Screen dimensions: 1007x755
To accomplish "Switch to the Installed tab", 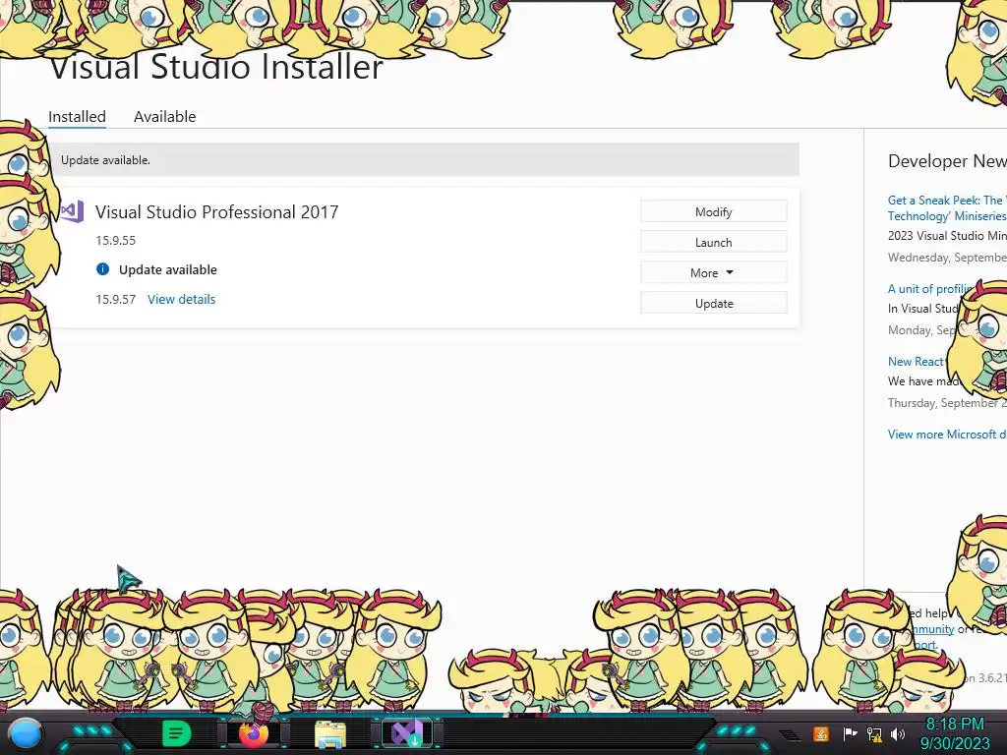I will coord(77,117).
